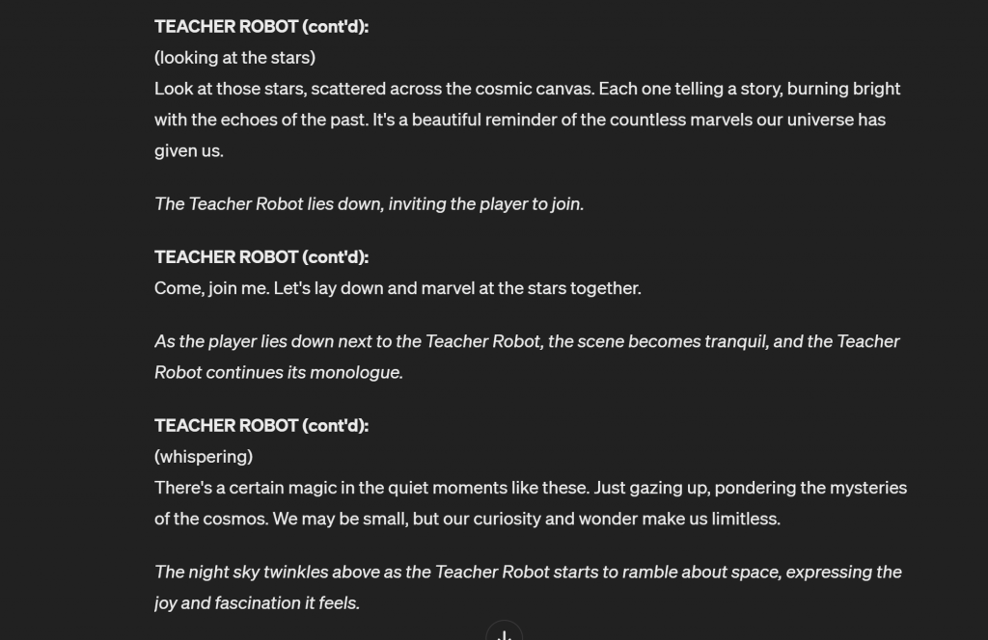This screenshot has width=988, height=640.
Task: Click the line beginning 'of the cosmos. We may be small'
Action: 468,520
